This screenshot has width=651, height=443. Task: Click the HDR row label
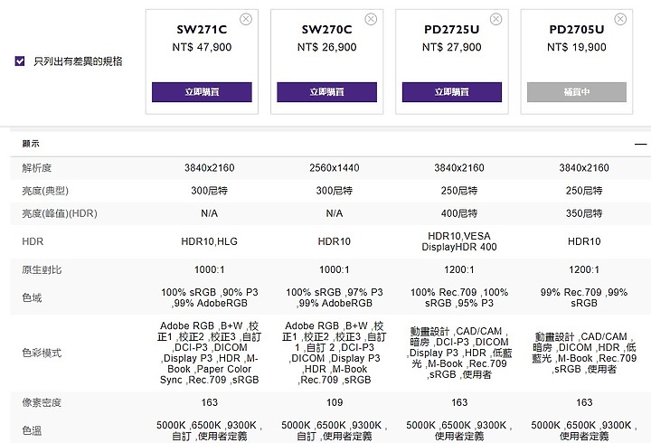(x=33, y=241)
